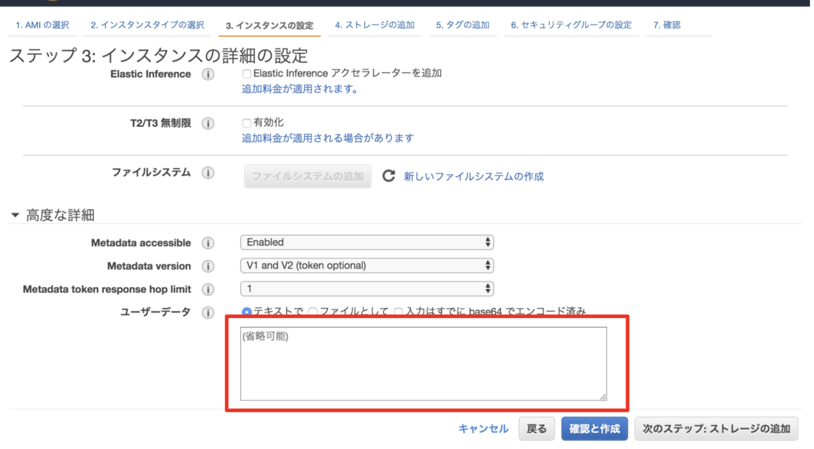Check the T2/T3 無制限 有効化 checkbox
This screenshot has width=814, height=449.
click(247, 123)
